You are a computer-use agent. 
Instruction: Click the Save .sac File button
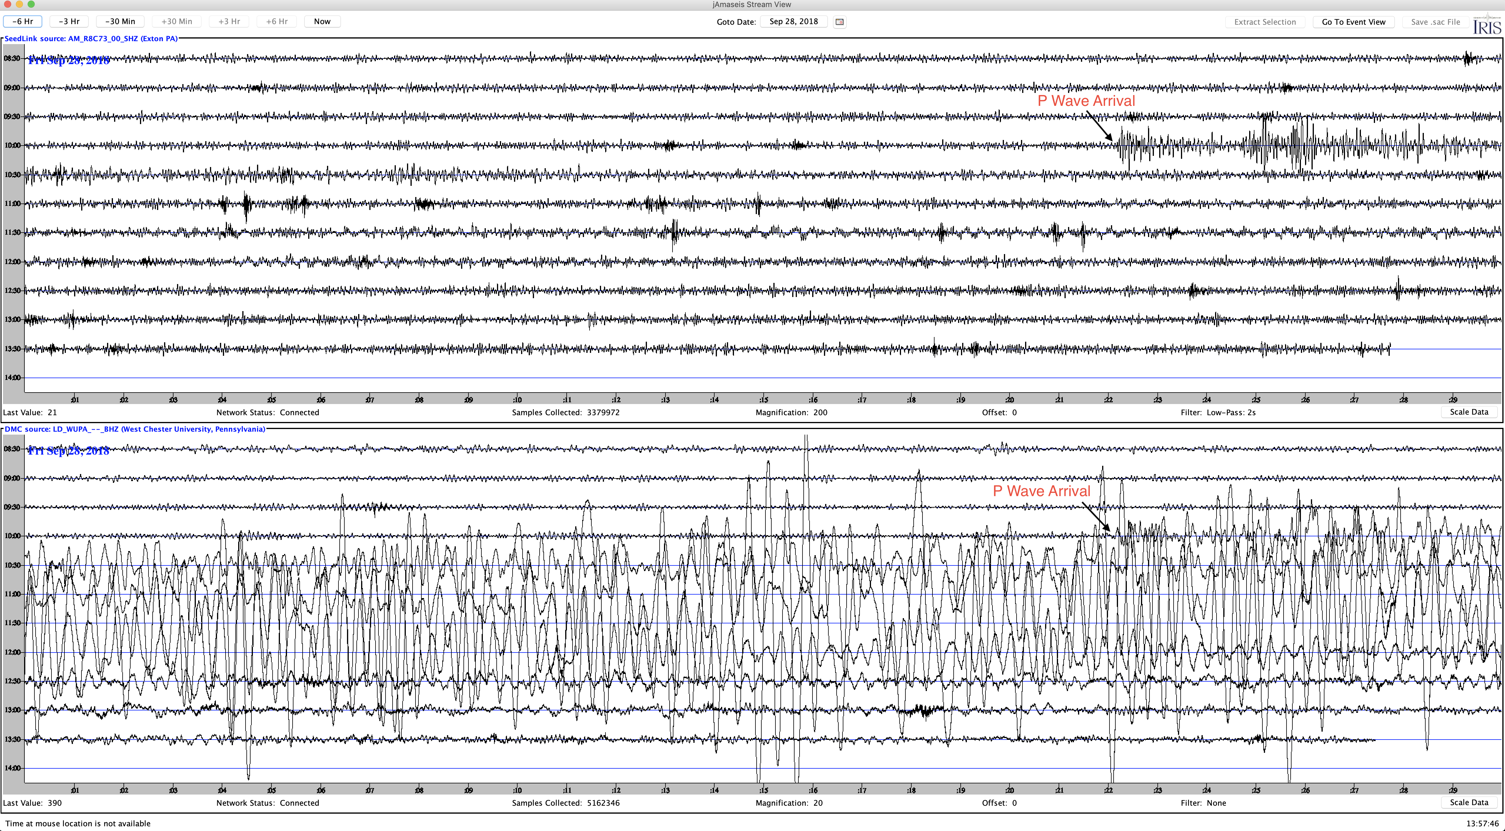click(x=1435, y=22)
